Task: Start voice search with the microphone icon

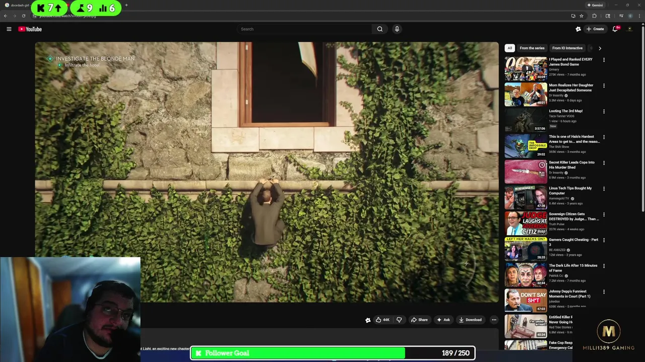Action: 397,29
